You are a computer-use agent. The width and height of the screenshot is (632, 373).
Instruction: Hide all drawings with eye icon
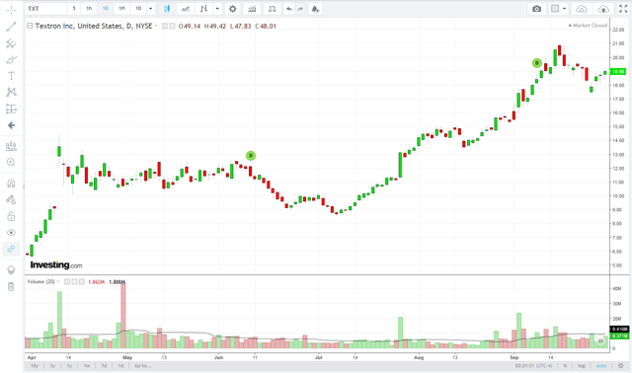click(11, 233)
